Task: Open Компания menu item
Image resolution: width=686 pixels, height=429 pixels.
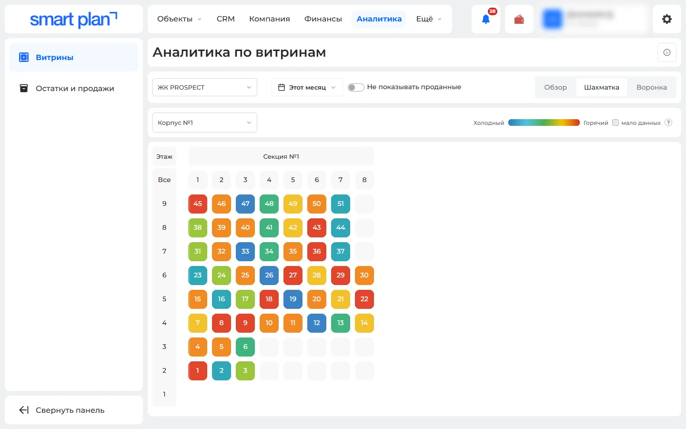Action: click(270, 19)
